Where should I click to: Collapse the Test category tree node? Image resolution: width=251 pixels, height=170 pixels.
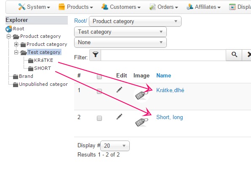(16, 52)
